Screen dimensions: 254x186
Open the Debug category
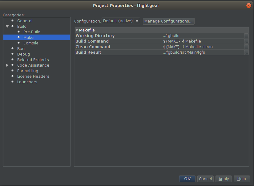[x=23, y=54]
